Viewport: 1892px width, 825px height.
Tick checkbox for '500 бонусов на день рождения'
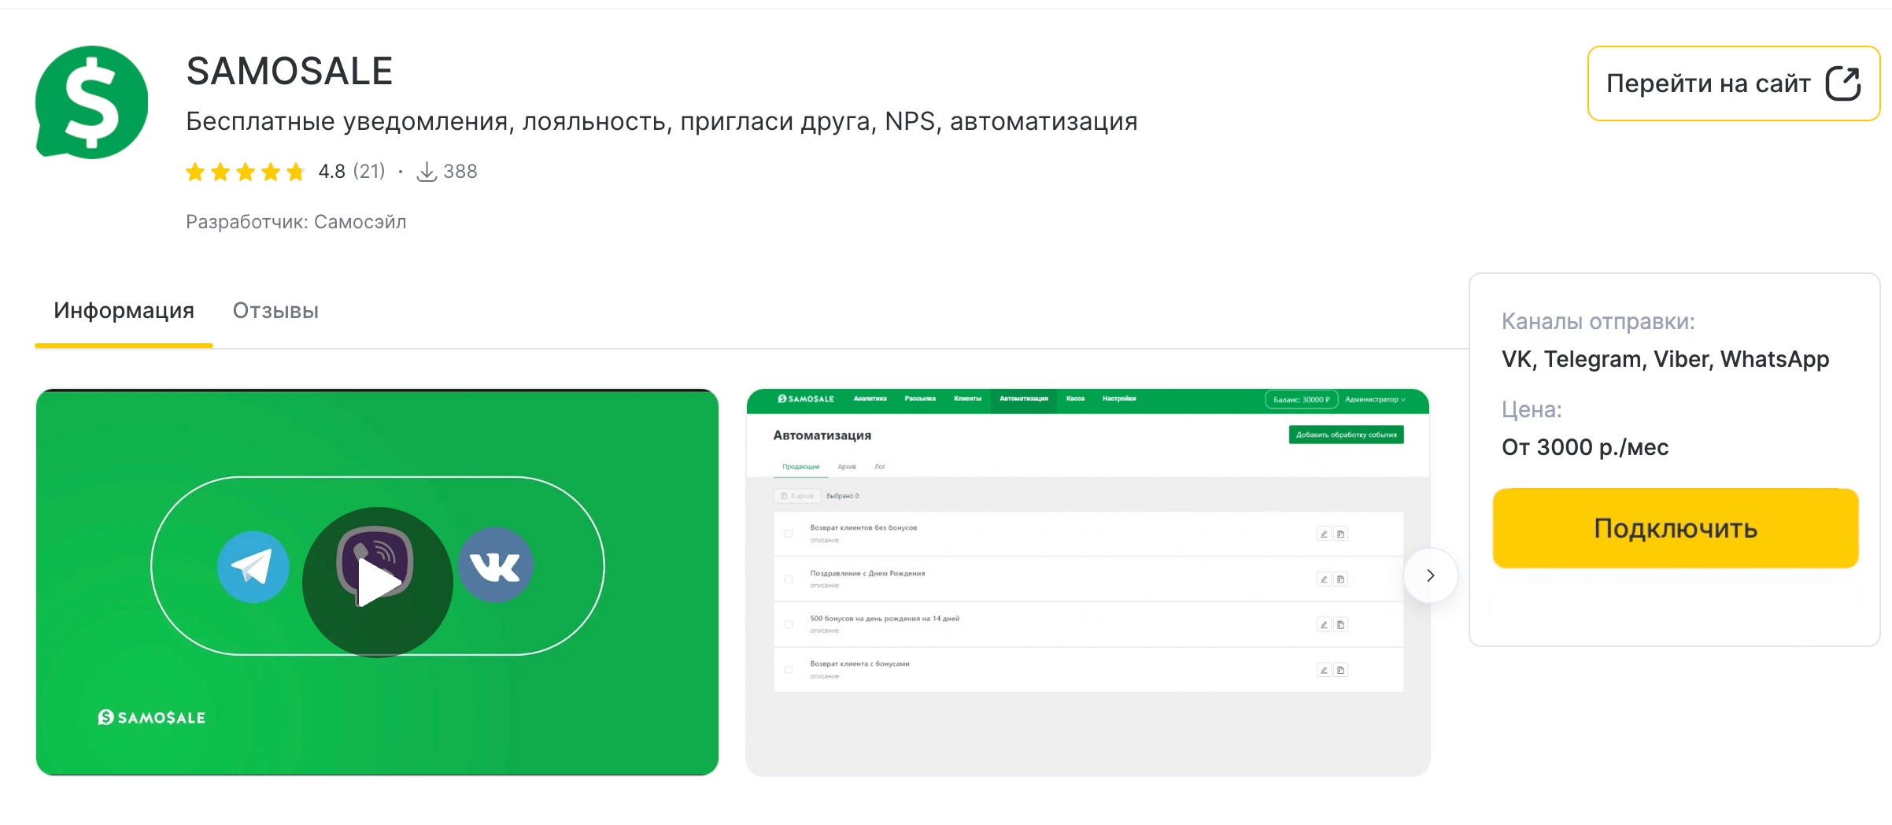(x=789, y=624)
